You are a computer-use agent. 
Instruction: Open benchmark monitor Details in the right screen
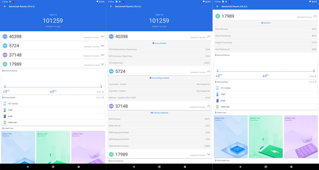pos(313,76)
